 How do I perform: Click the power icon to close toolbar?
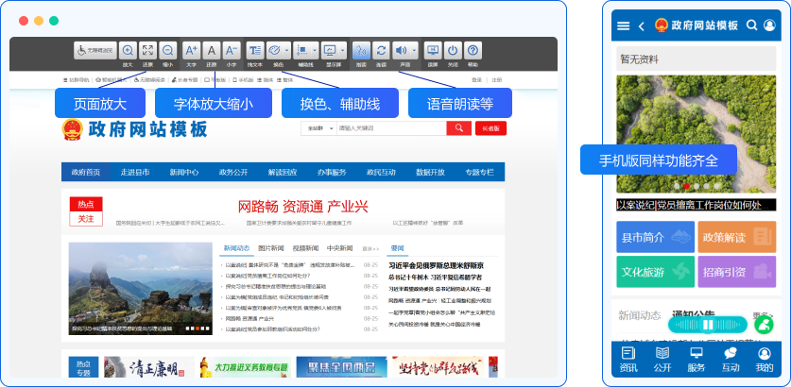click(452, 51)
